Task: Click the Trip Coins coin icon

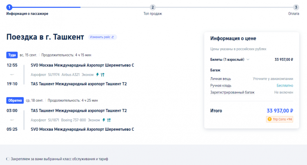Action: [x=269, y=119]
